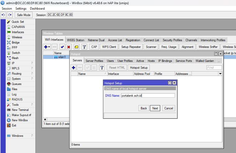The image size is (236, 153).
Task: Expand the System submenu
Action: coord(32,79)
